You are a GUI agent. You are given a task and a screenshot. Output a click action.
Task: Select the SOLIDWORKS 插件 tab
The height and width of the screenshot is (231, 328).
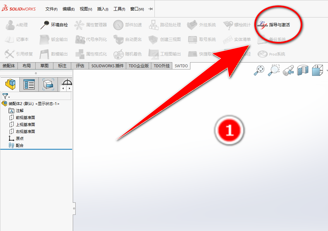pos(107,66)
